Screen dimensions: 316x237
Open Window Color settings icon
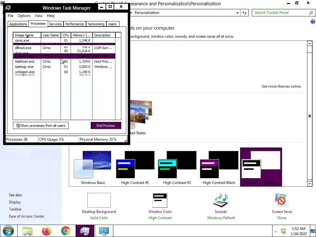pos(160,200)
